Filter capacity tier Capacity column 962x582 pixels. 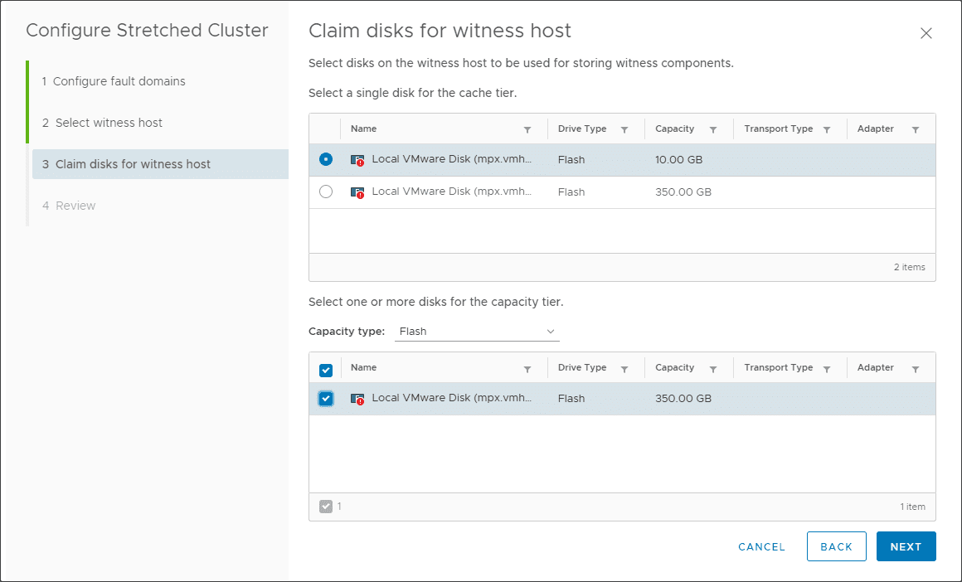click(x=713, y=368)
